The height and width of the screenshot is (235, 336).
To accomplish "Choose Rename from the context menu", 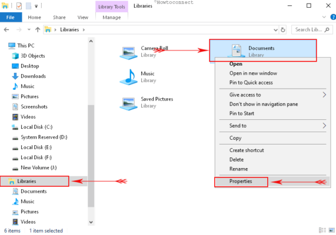I will [238, 169].
